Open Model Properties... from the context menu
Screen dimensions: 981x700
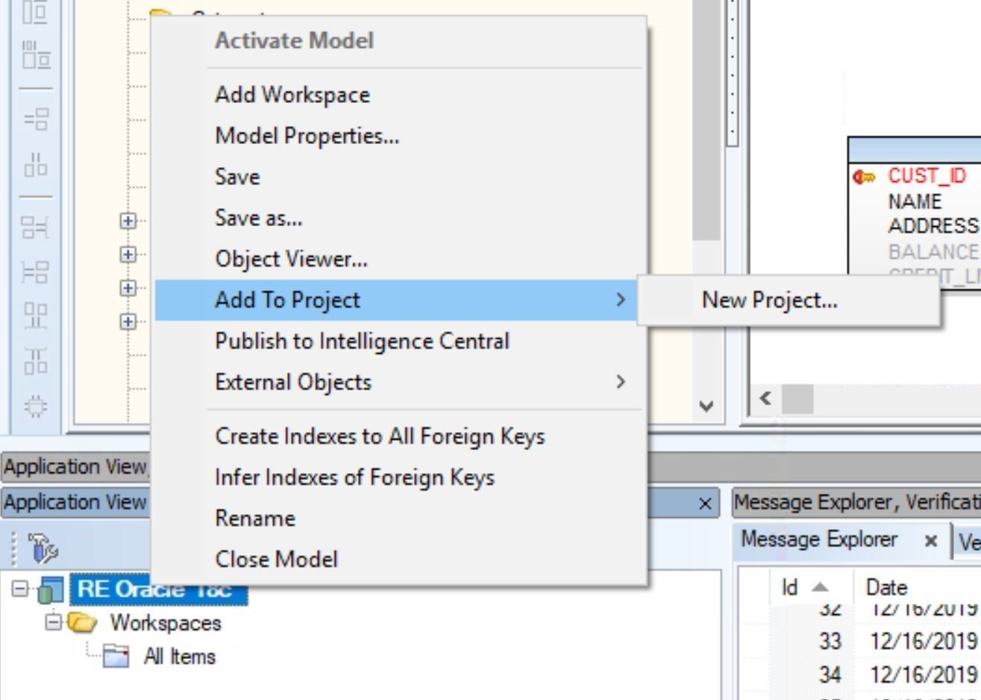(x=307, y=136)
